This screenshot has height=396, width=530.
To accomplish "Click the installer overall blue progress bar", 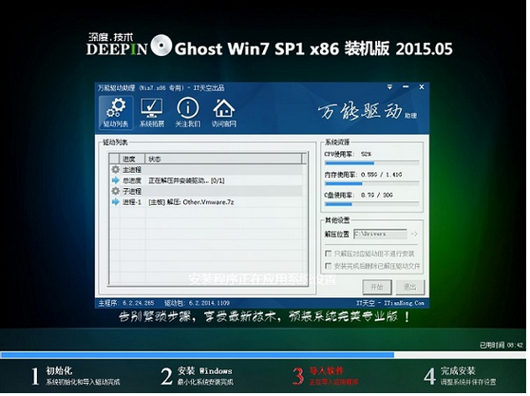I will [x=263, y=355].
